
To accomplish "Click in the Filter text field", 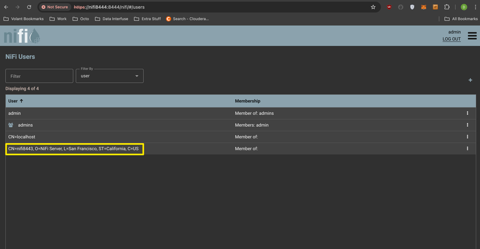I will [39, 76].
